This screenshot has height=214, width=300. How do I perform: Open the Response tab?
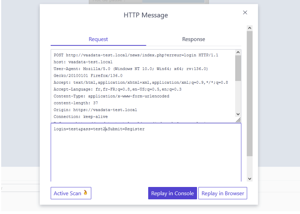pyautogui.click(x=193, y=39)
